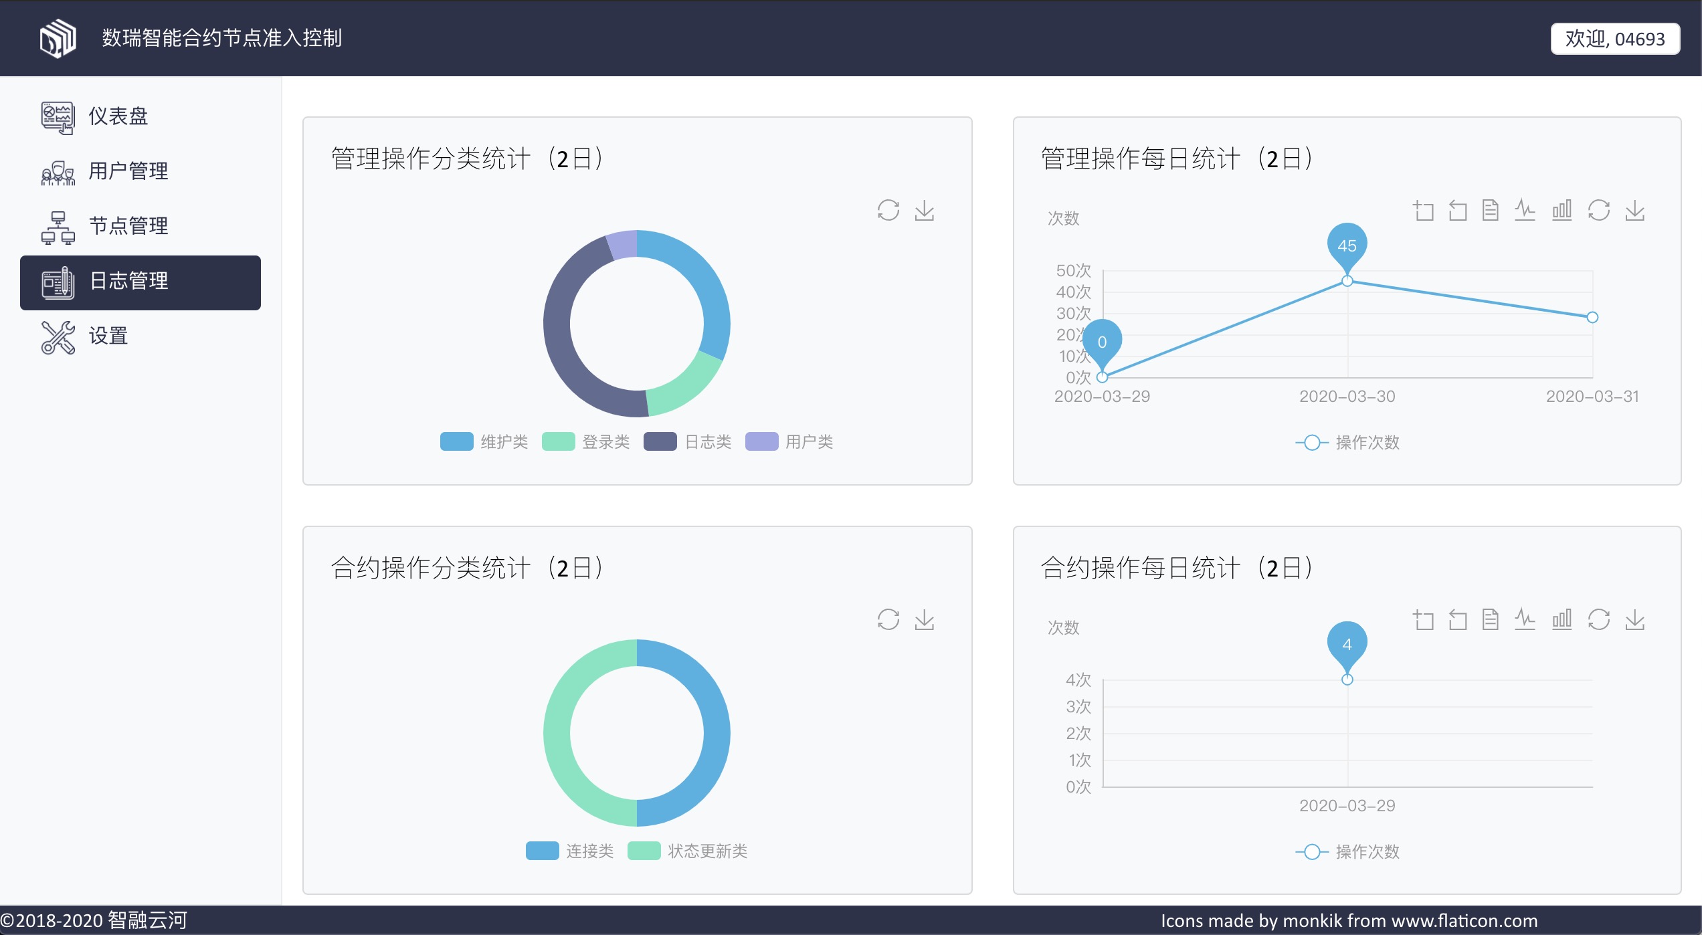The width and height of the screenshot is (1702, 935).
Task: Open 仪表盘 dashboard menu item
Action: pyautogui.click(x=118, y=116)
